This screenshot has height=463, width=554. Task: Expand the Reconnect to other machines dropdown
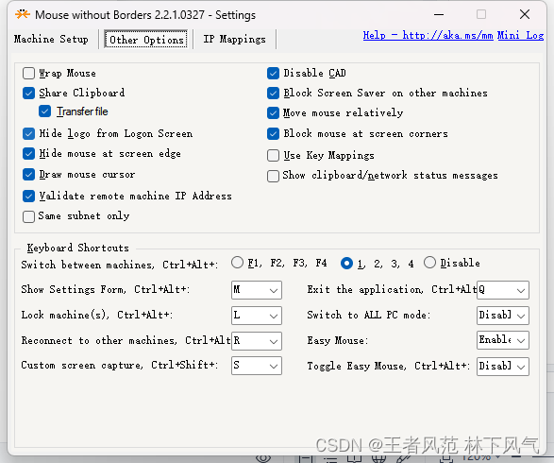tap(257, 341)
